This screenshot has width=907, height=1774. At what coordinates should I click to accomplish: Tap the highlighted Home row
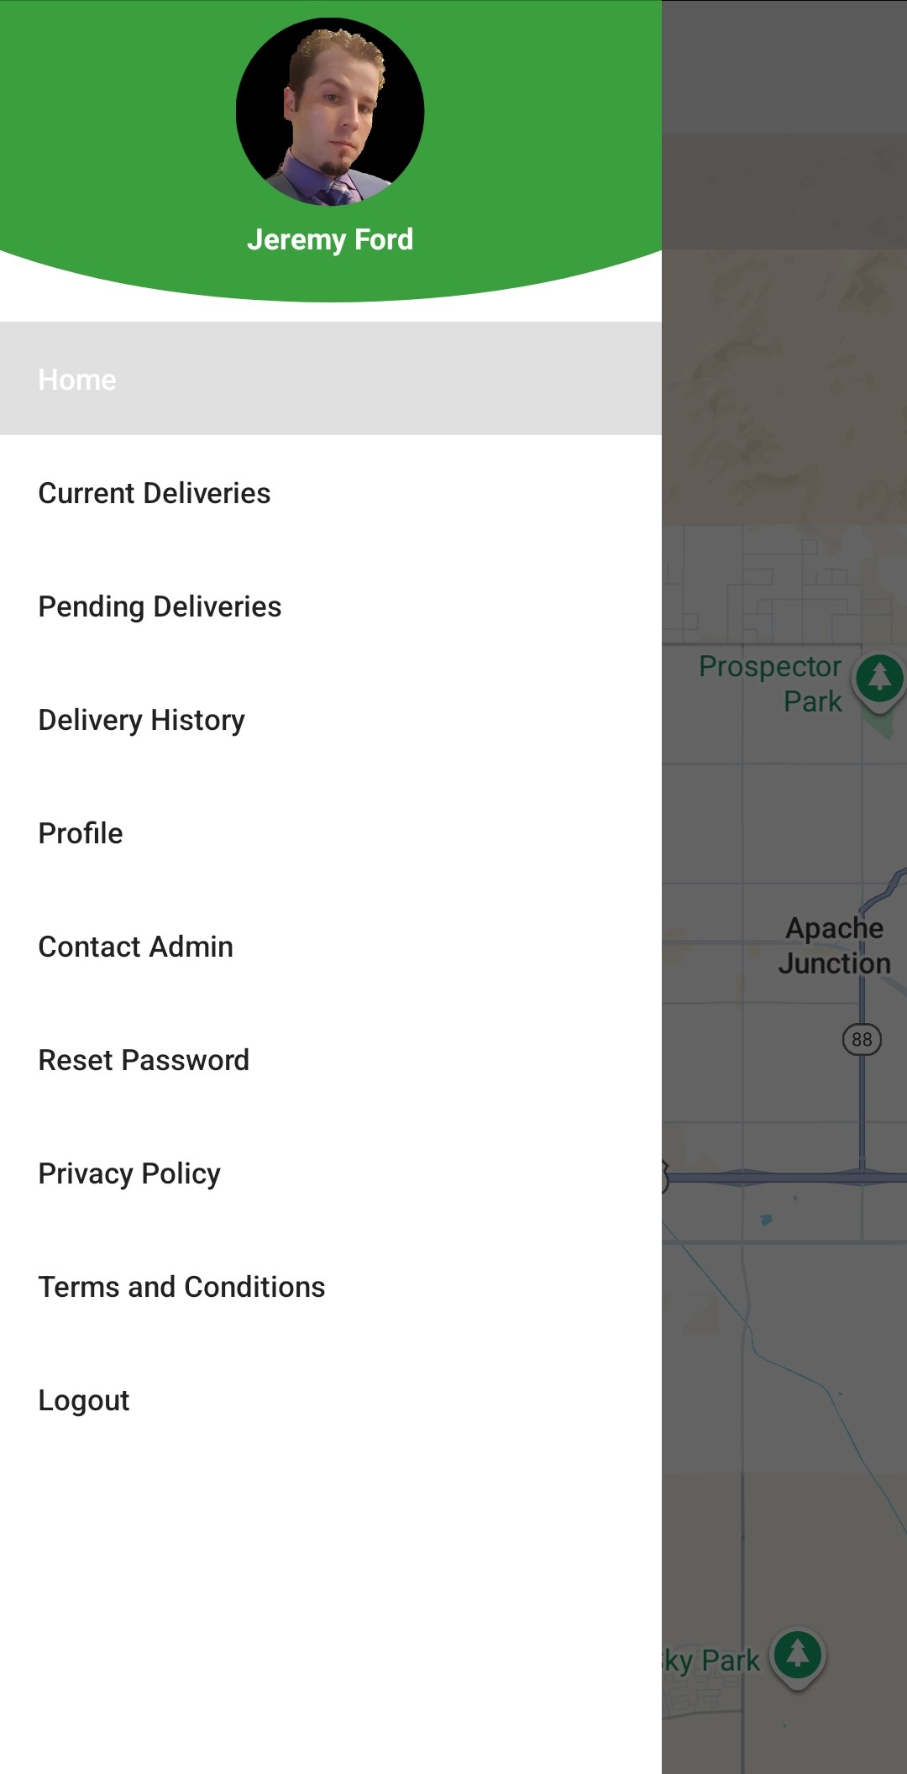(x=332, y=378)
